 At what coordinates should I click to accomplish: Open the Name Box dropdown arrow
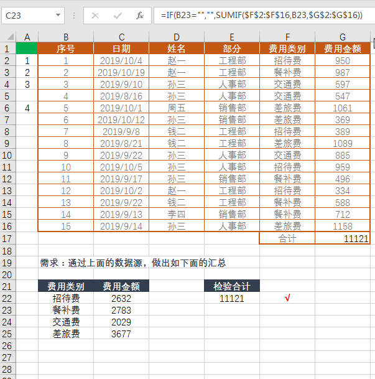coord(58,16)
